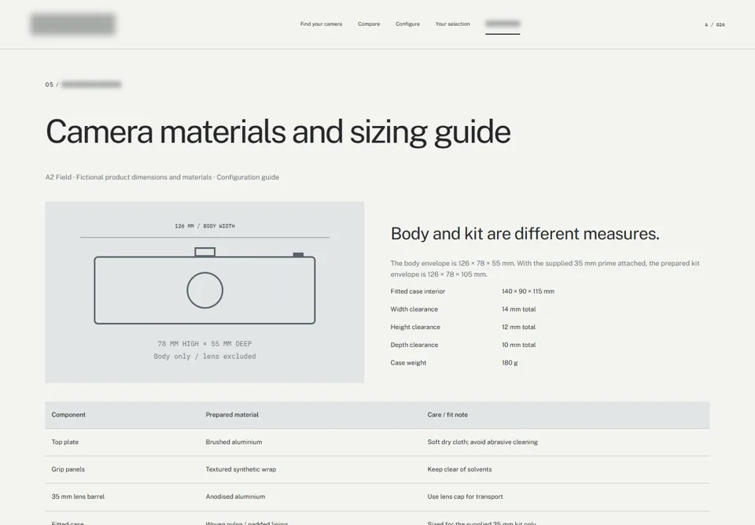Select the blurred active nav tab
The image size is (755, 525).
tap(503, 24)
